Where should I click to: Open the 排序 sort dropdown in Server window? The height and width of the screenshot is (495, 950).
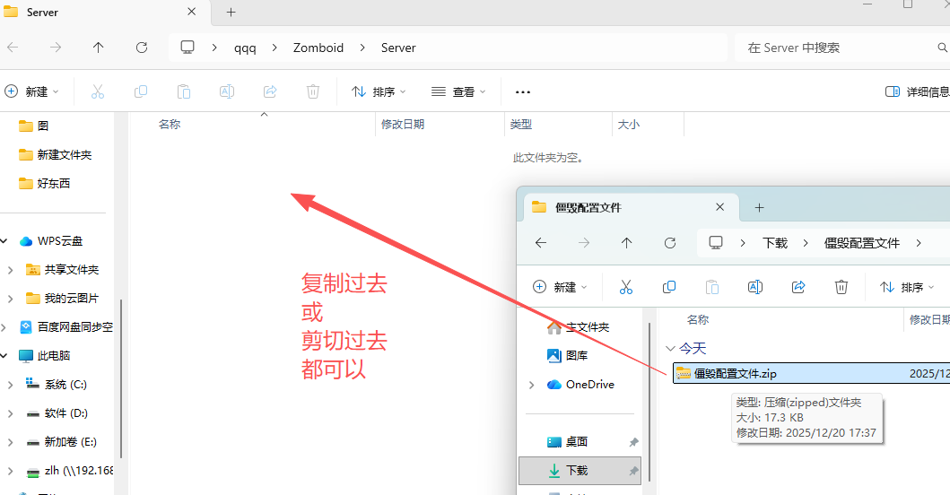tap(379, 91)
